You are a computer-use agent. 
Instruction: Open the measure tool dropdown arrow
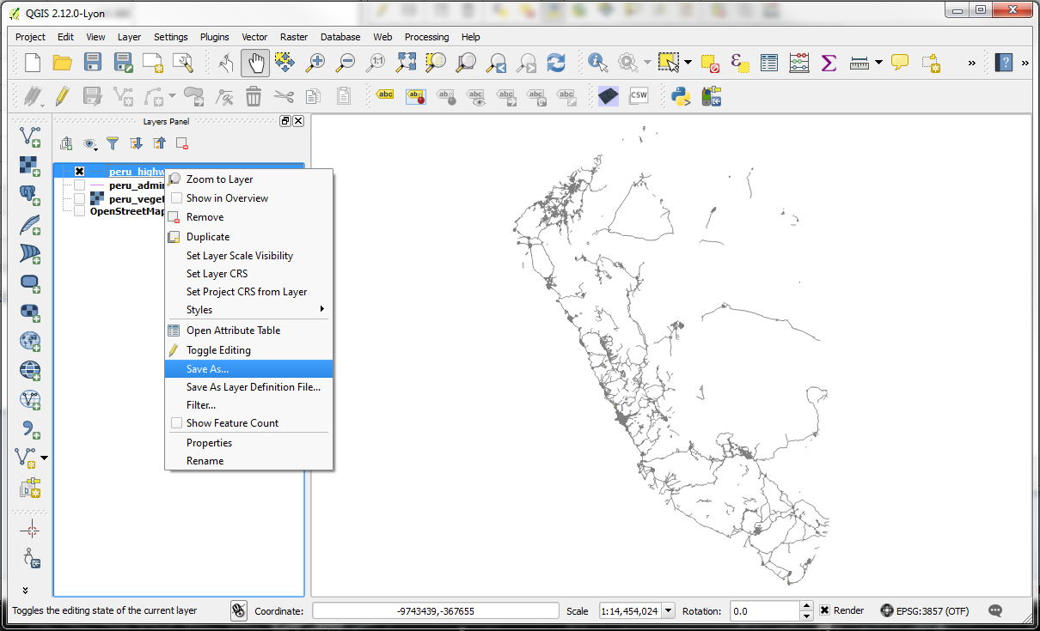tap(879, 63)
